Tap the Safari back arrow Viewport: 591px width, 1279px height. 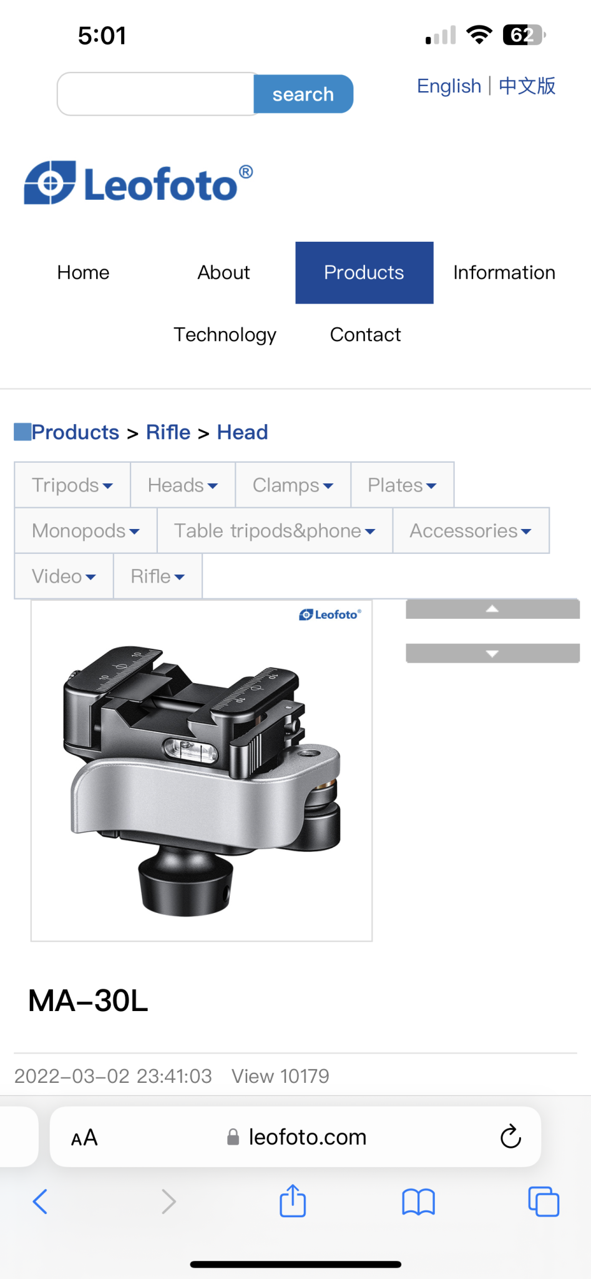click(x=40, y=1202)
